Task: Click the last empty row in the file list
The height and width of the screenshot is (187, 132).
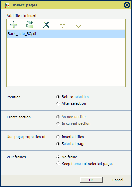Action: coord(66,82)
